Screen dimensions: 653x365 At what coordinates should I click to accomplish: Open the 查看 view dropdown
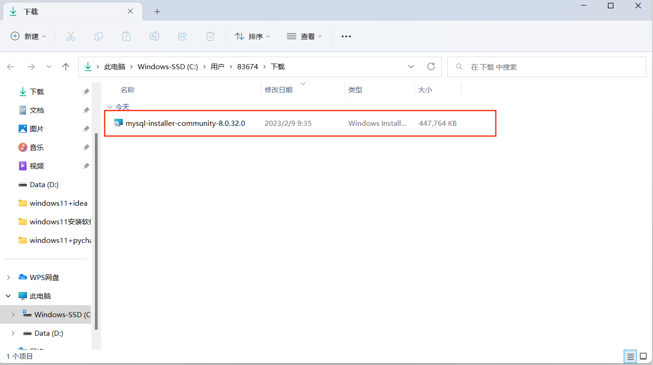point(305,36)
